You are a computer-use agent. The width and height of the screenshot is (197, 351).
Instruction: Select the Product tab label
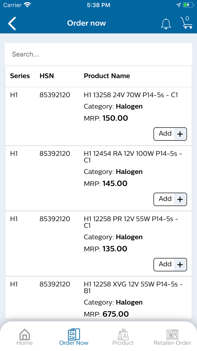point(123,343)
